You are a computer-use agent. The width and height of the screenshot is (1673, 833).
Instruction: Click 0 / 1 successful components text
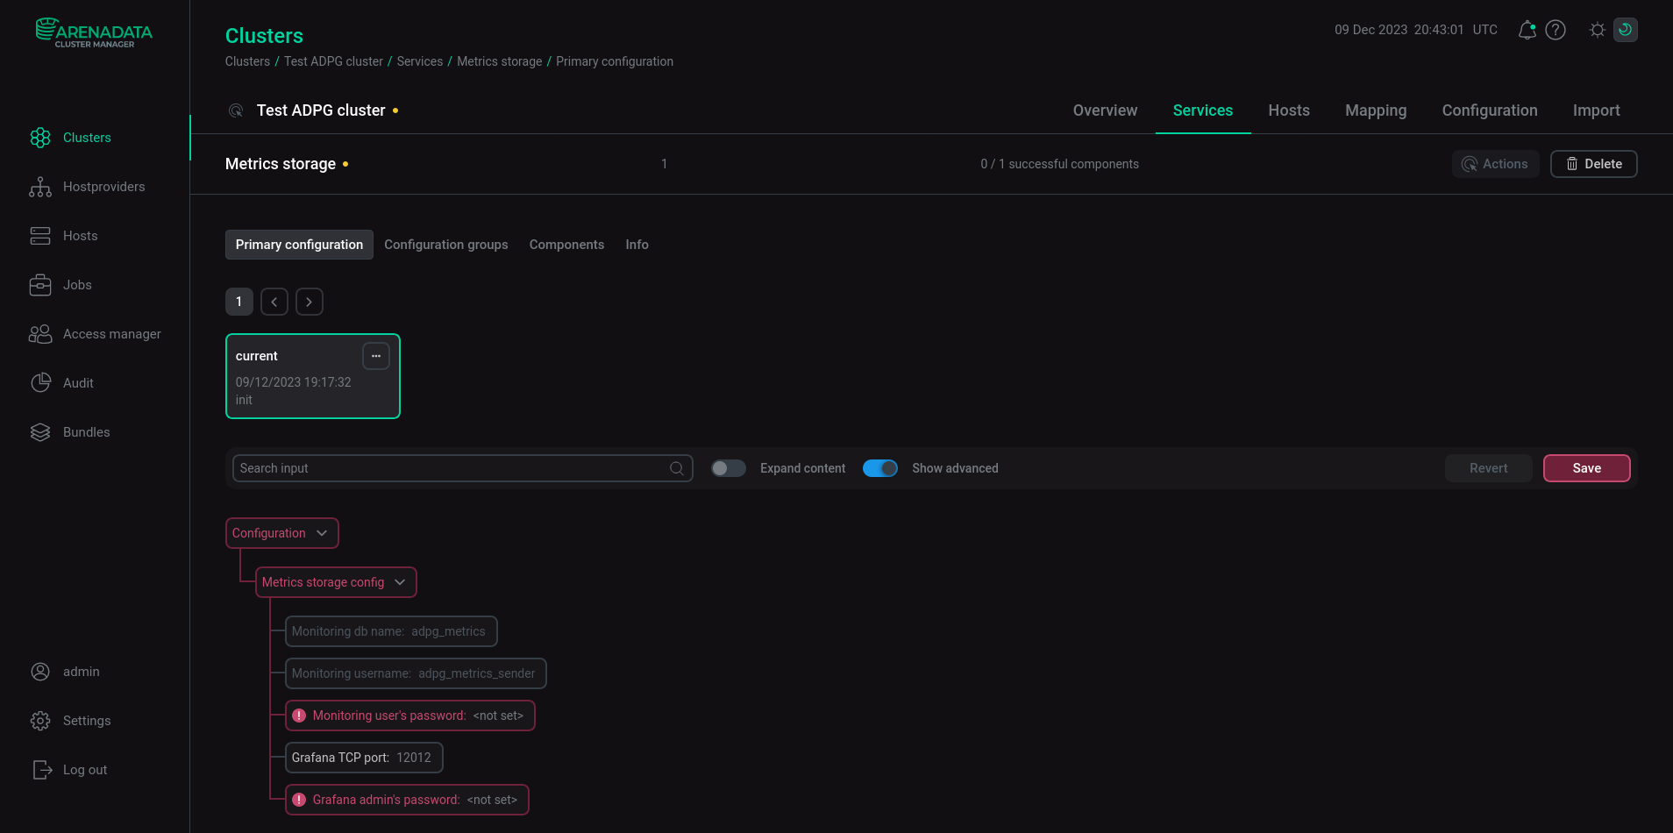[1059, 164]
